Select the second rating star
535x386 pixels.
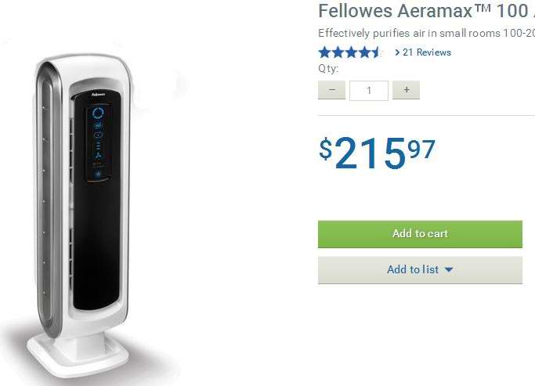[x=338, y=52]
